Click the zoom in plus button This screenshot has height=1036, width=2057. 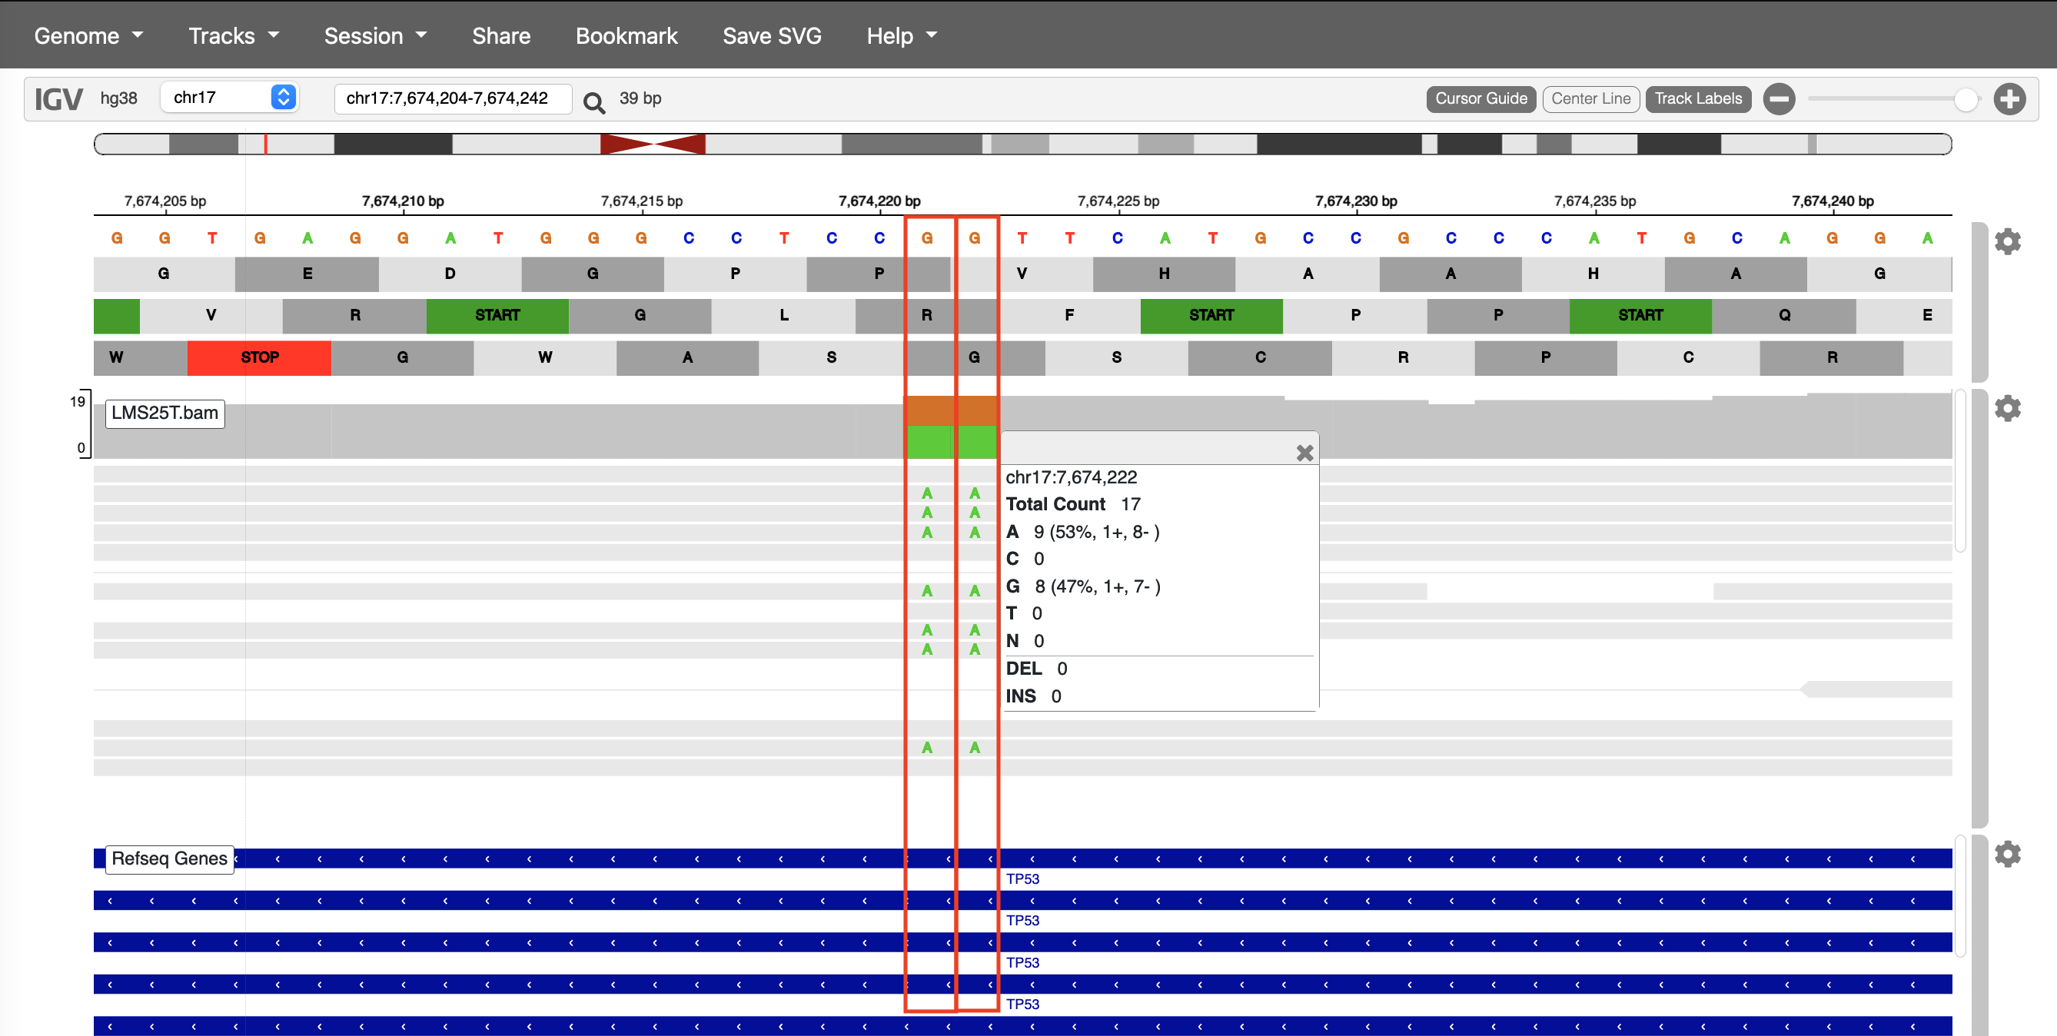click(2009, 99)
